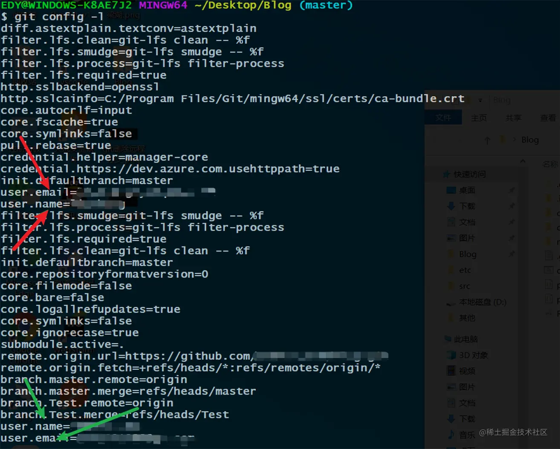Click 'branch.master.merge=refs/heads/master' line

pos(128,391)
